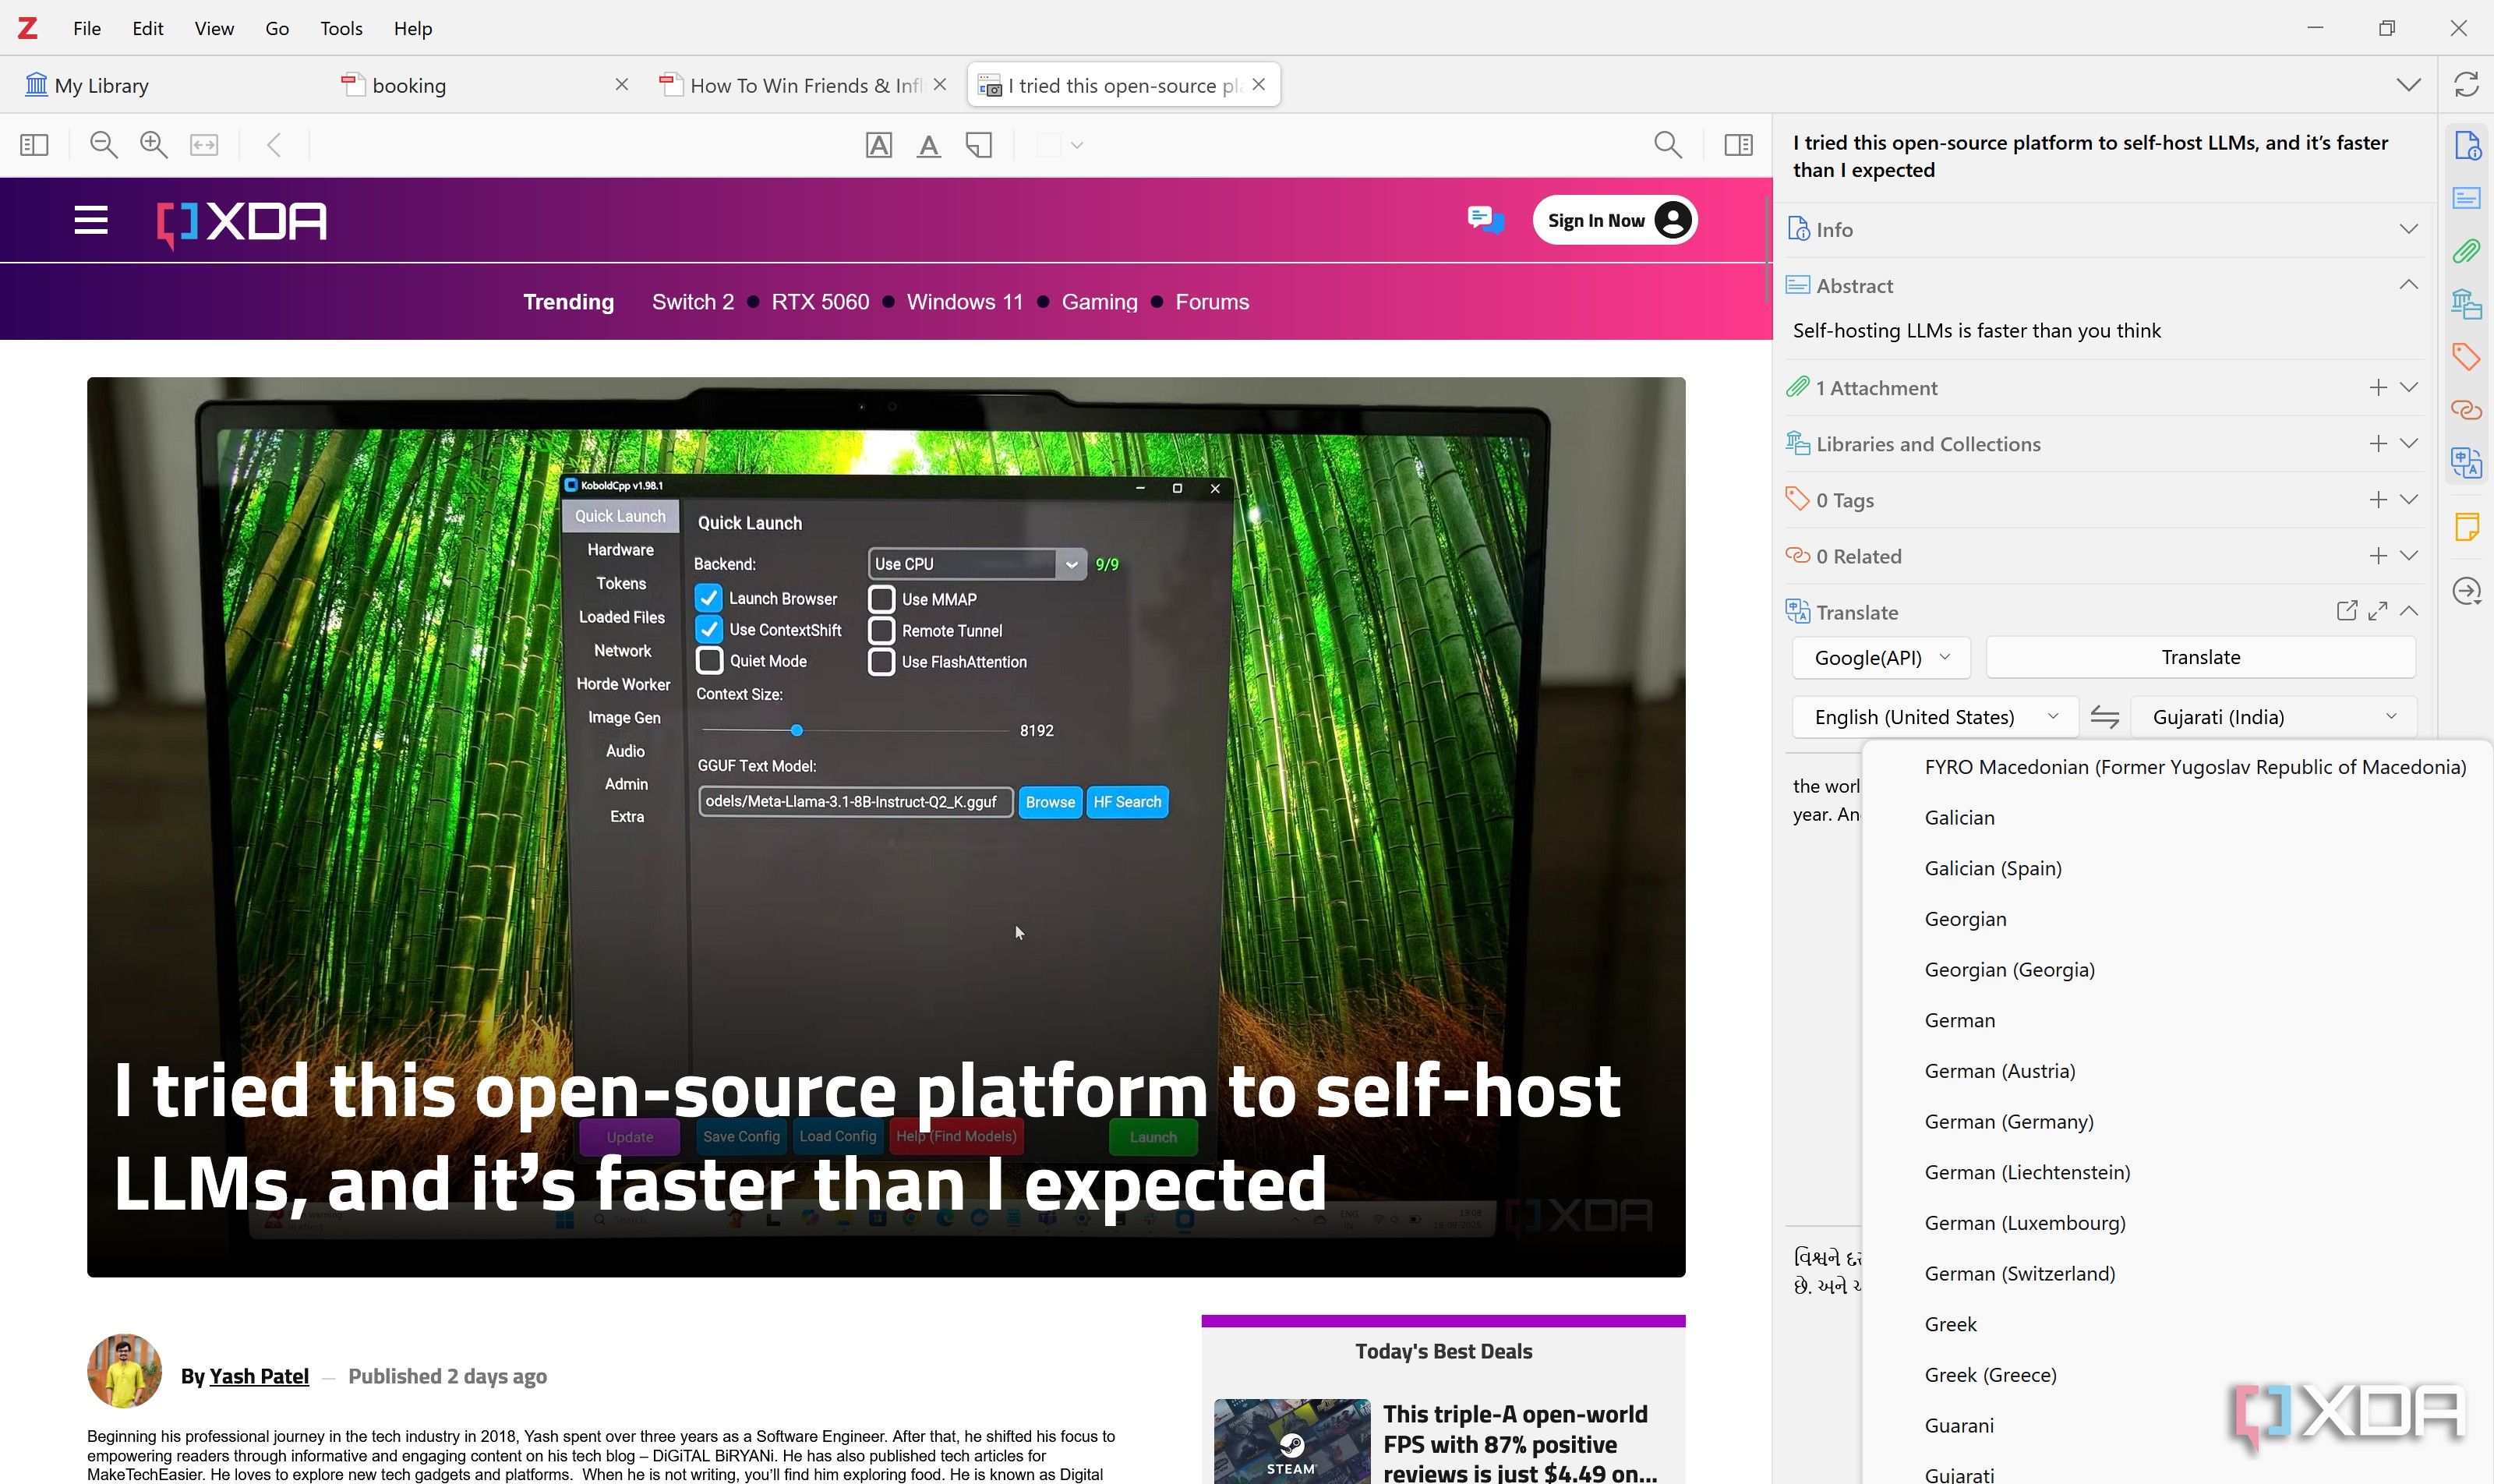2494x1484 pixels.
Task: Jump to Tags section in side rail
Action: (2466, 356)
